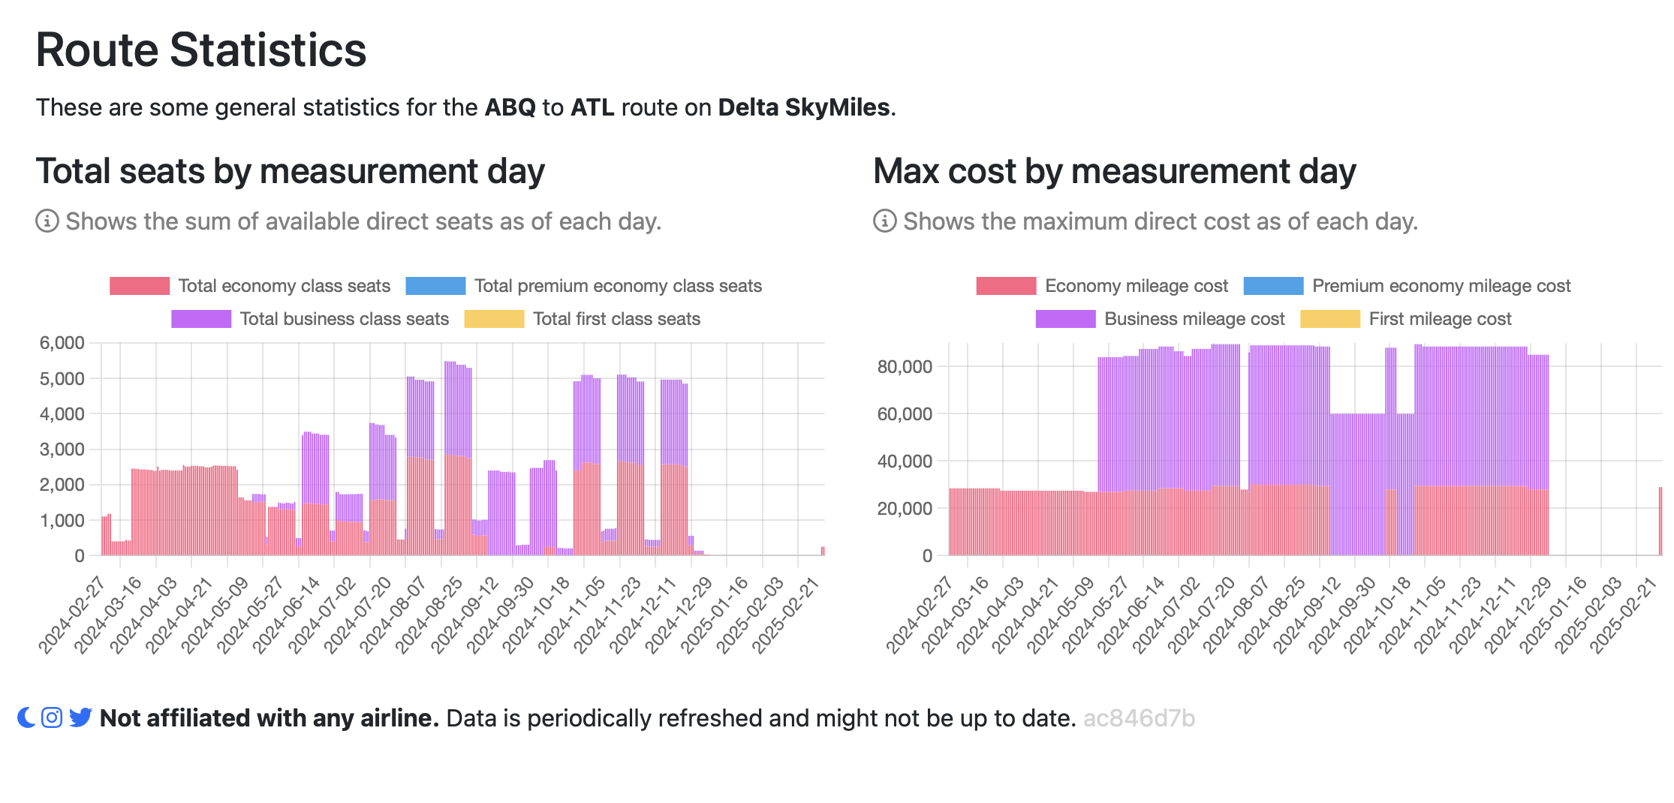The height and width of the screenshot is (803, 1674).
Task: Toggle Total business class seats legend swatch
Action: pyautogui.click(x=201, y=319)
